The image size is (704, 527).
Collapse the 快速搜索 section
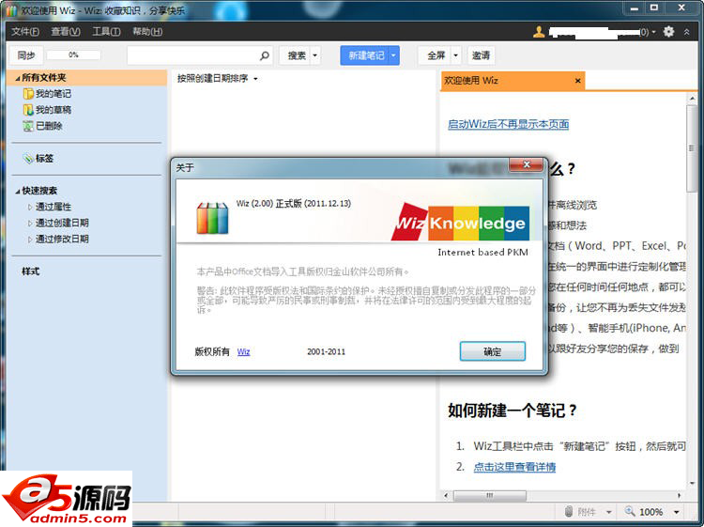coord(18,192)
